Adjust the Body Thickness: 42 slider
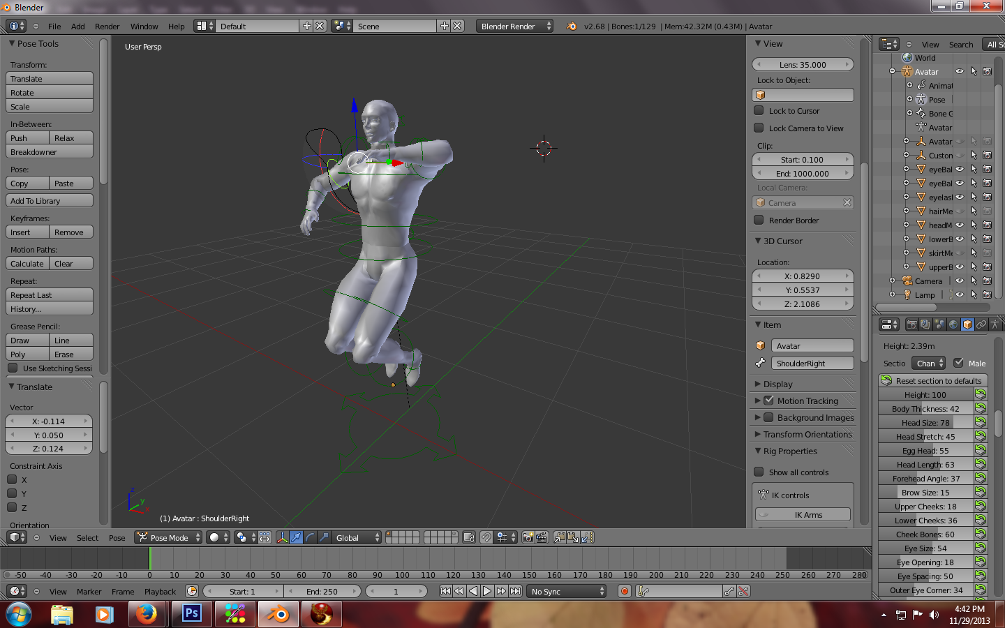 (925, 408)
